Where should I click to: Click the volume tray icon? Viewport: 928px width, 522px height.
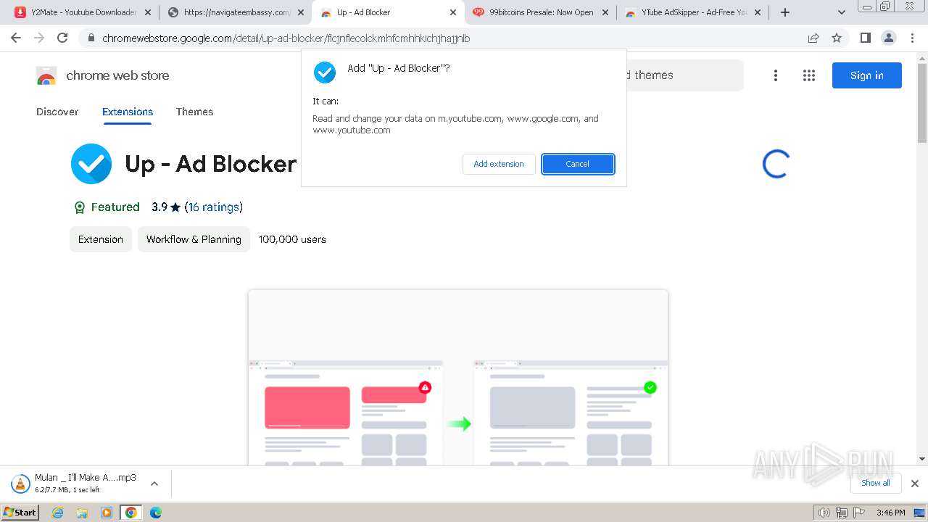824,513
